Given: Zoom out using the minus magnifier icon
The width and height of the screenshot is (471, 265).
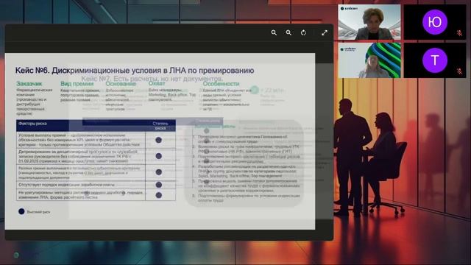Looking at the screenshot, I should point(274,32).
